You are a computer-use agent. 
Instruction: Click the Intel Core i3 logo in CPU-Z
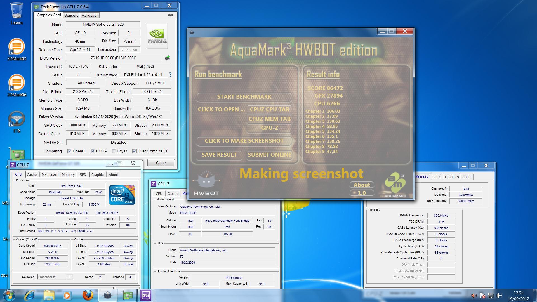coord(122,195)
